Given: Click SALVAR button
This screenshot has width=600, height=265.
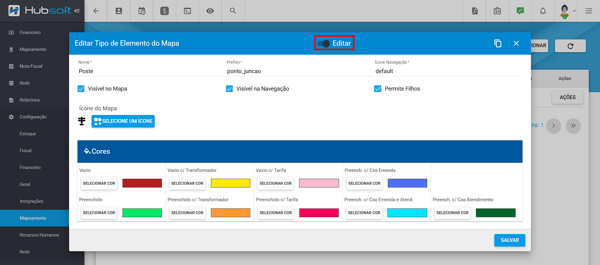Looking at the screenshot, I should point(510,240).
